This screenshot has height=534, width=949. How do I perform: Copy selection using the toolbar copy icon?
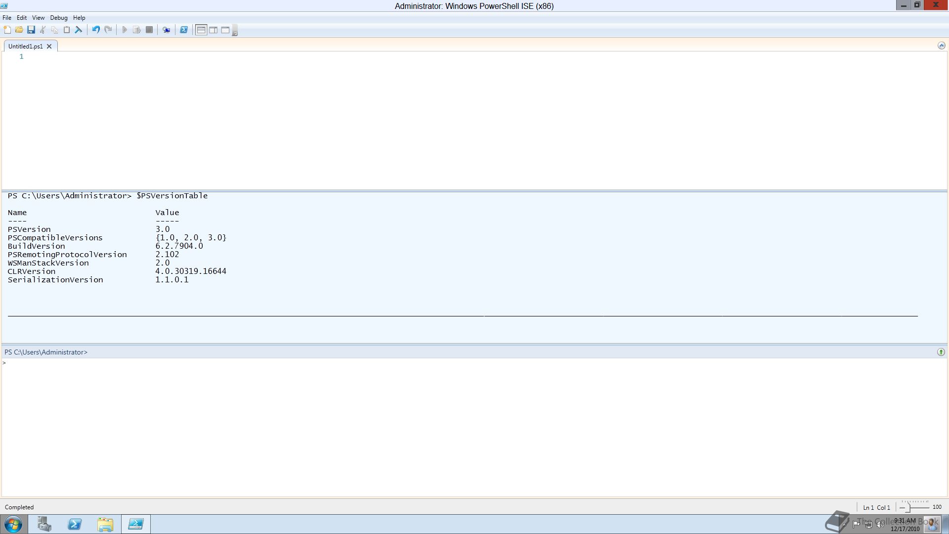[x=55, y=30]
